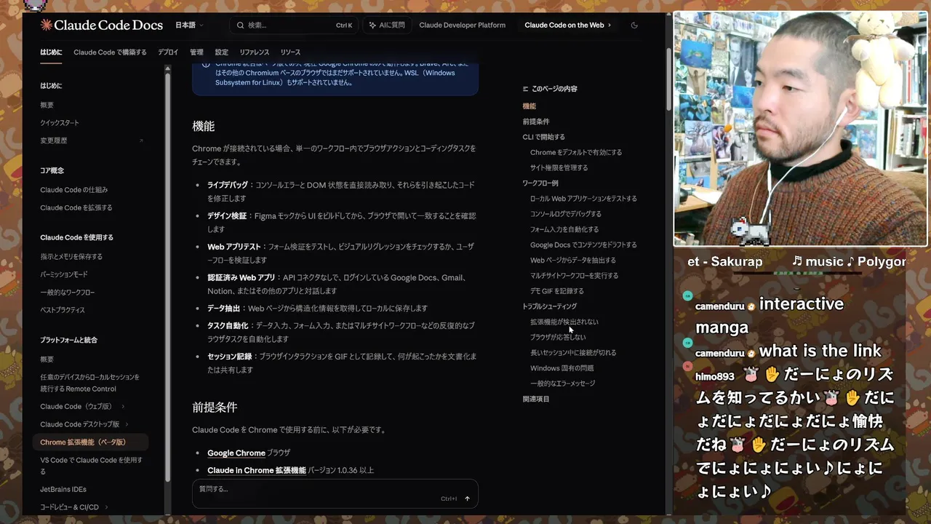Click the Claude in Chrome 拡張機能 link

tap(257, 470)
